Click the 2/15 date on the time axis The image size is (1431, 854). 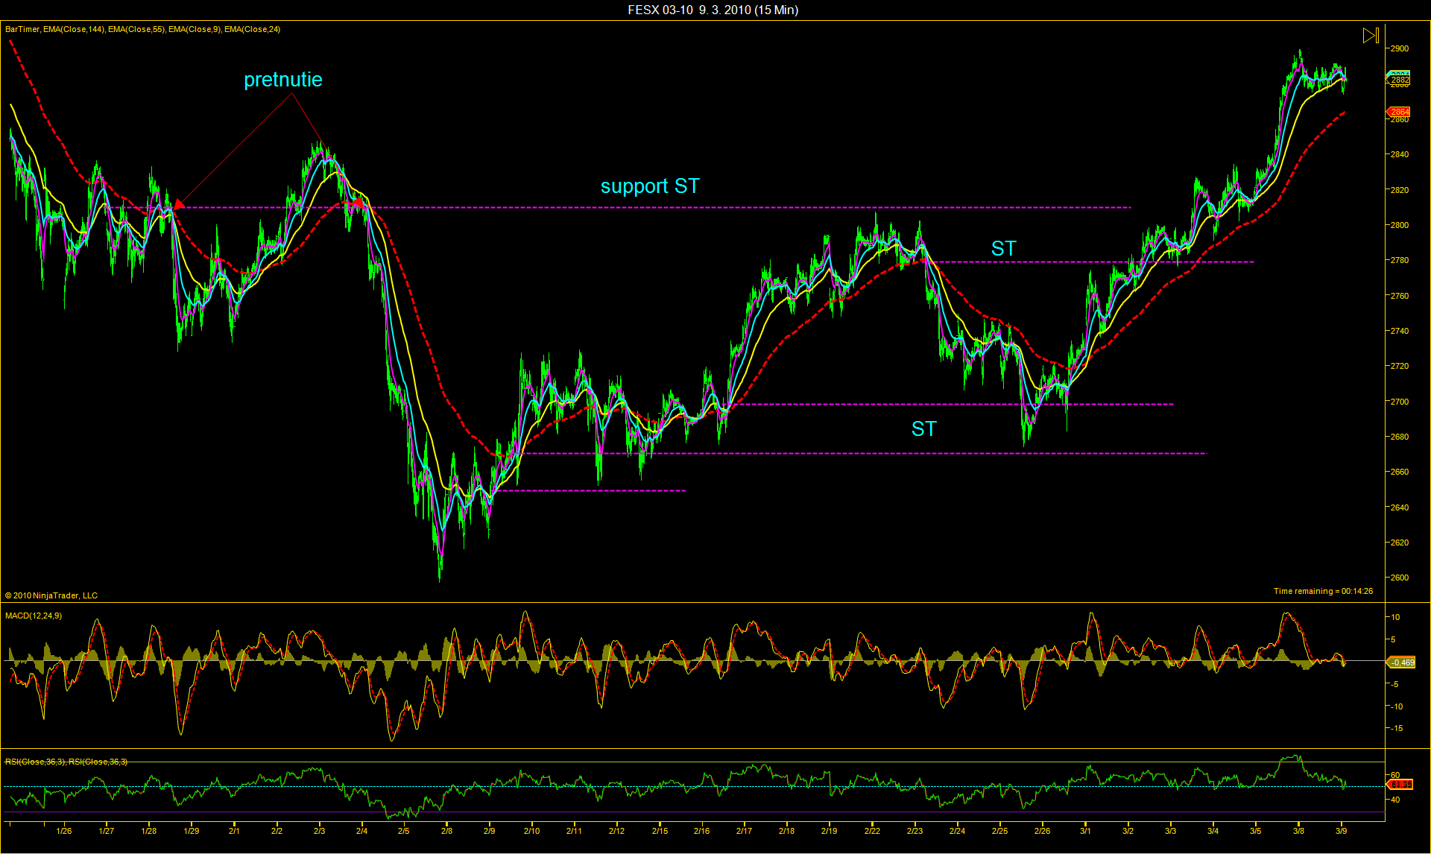(x=660, y=831)
